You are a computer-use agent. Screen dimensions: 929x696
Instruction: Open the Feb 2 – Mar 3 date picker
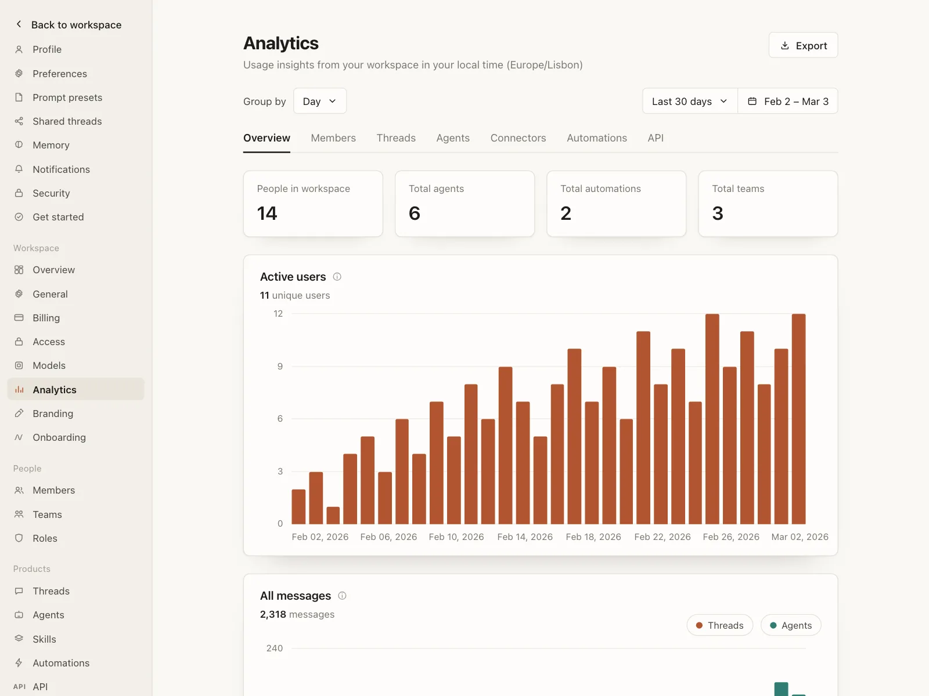pos(788,101)
